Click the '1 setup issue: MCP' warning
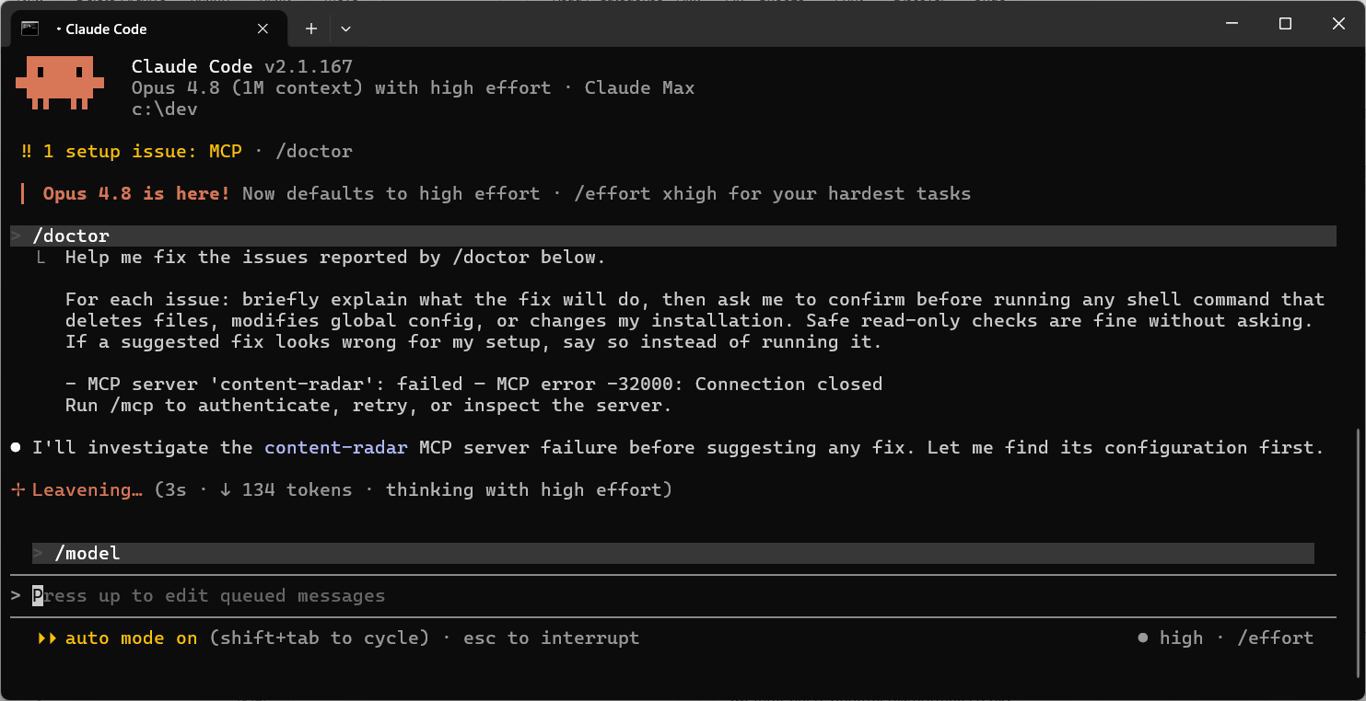 [x=142, y=151]
